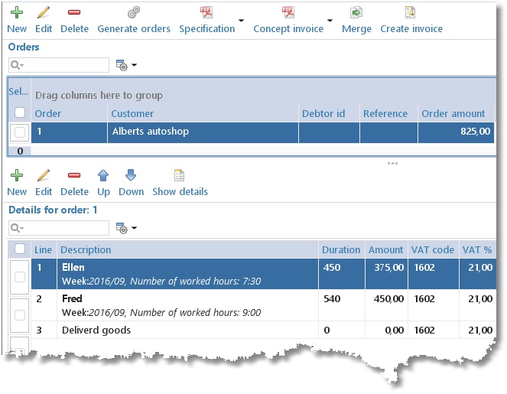
Task: Sort by the VAT code column header
Action: (432, 249)
